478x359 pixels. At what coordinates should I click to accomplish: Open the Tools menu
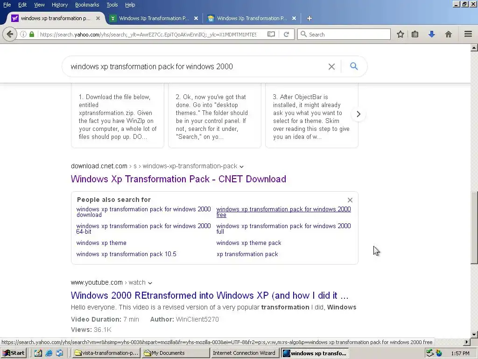click(112, 5)
